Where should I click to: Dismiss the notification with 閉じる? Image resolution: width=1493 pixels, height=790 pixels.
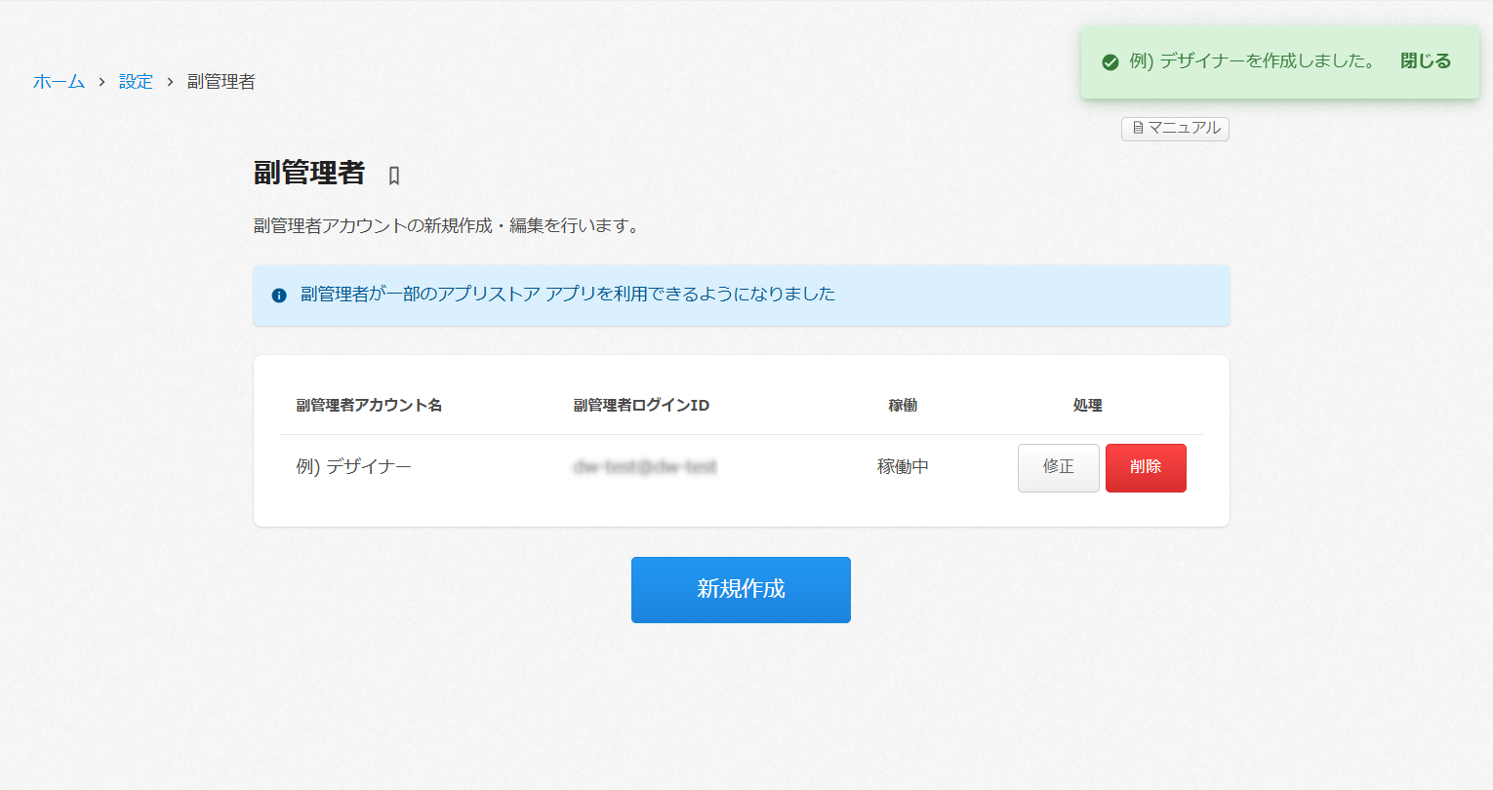coord(1424,60)
